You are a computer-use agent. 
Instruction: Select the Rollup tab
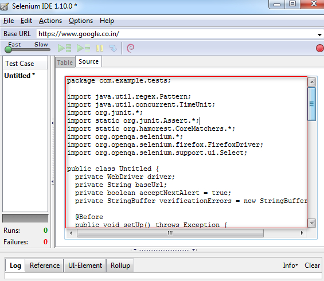pyautogui.click(x=120, y=266)
